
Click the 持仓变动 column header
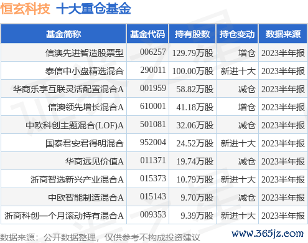(237, 34)
